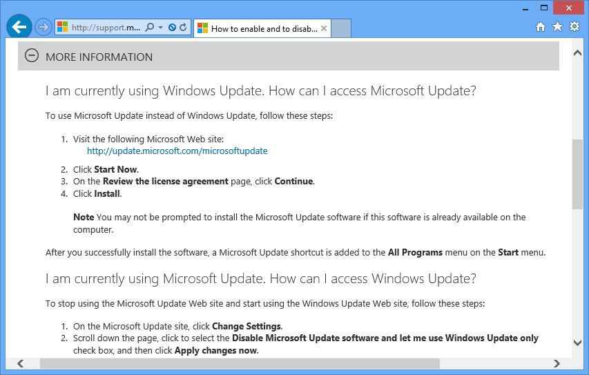The width and height of the screenshot is (589, 375).
Task: Click the vertical scrollbar up arrow
Action: click(x=577, y=52)
